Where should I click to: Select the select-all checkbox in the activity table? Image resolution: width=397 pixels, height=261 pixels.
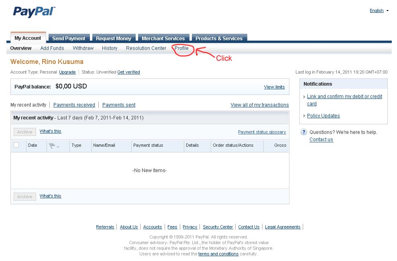pyautogui.click(x=16, y=146)
